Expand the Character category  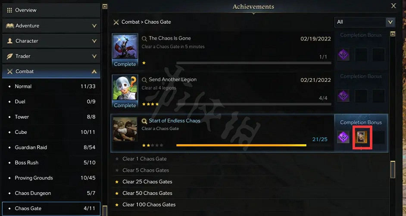tap(51, 41)
